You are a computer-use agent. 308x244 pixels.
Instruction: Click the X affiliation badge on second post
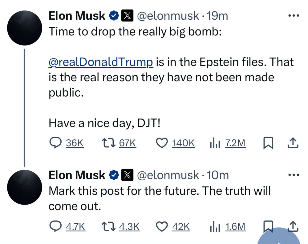point(127,175)
